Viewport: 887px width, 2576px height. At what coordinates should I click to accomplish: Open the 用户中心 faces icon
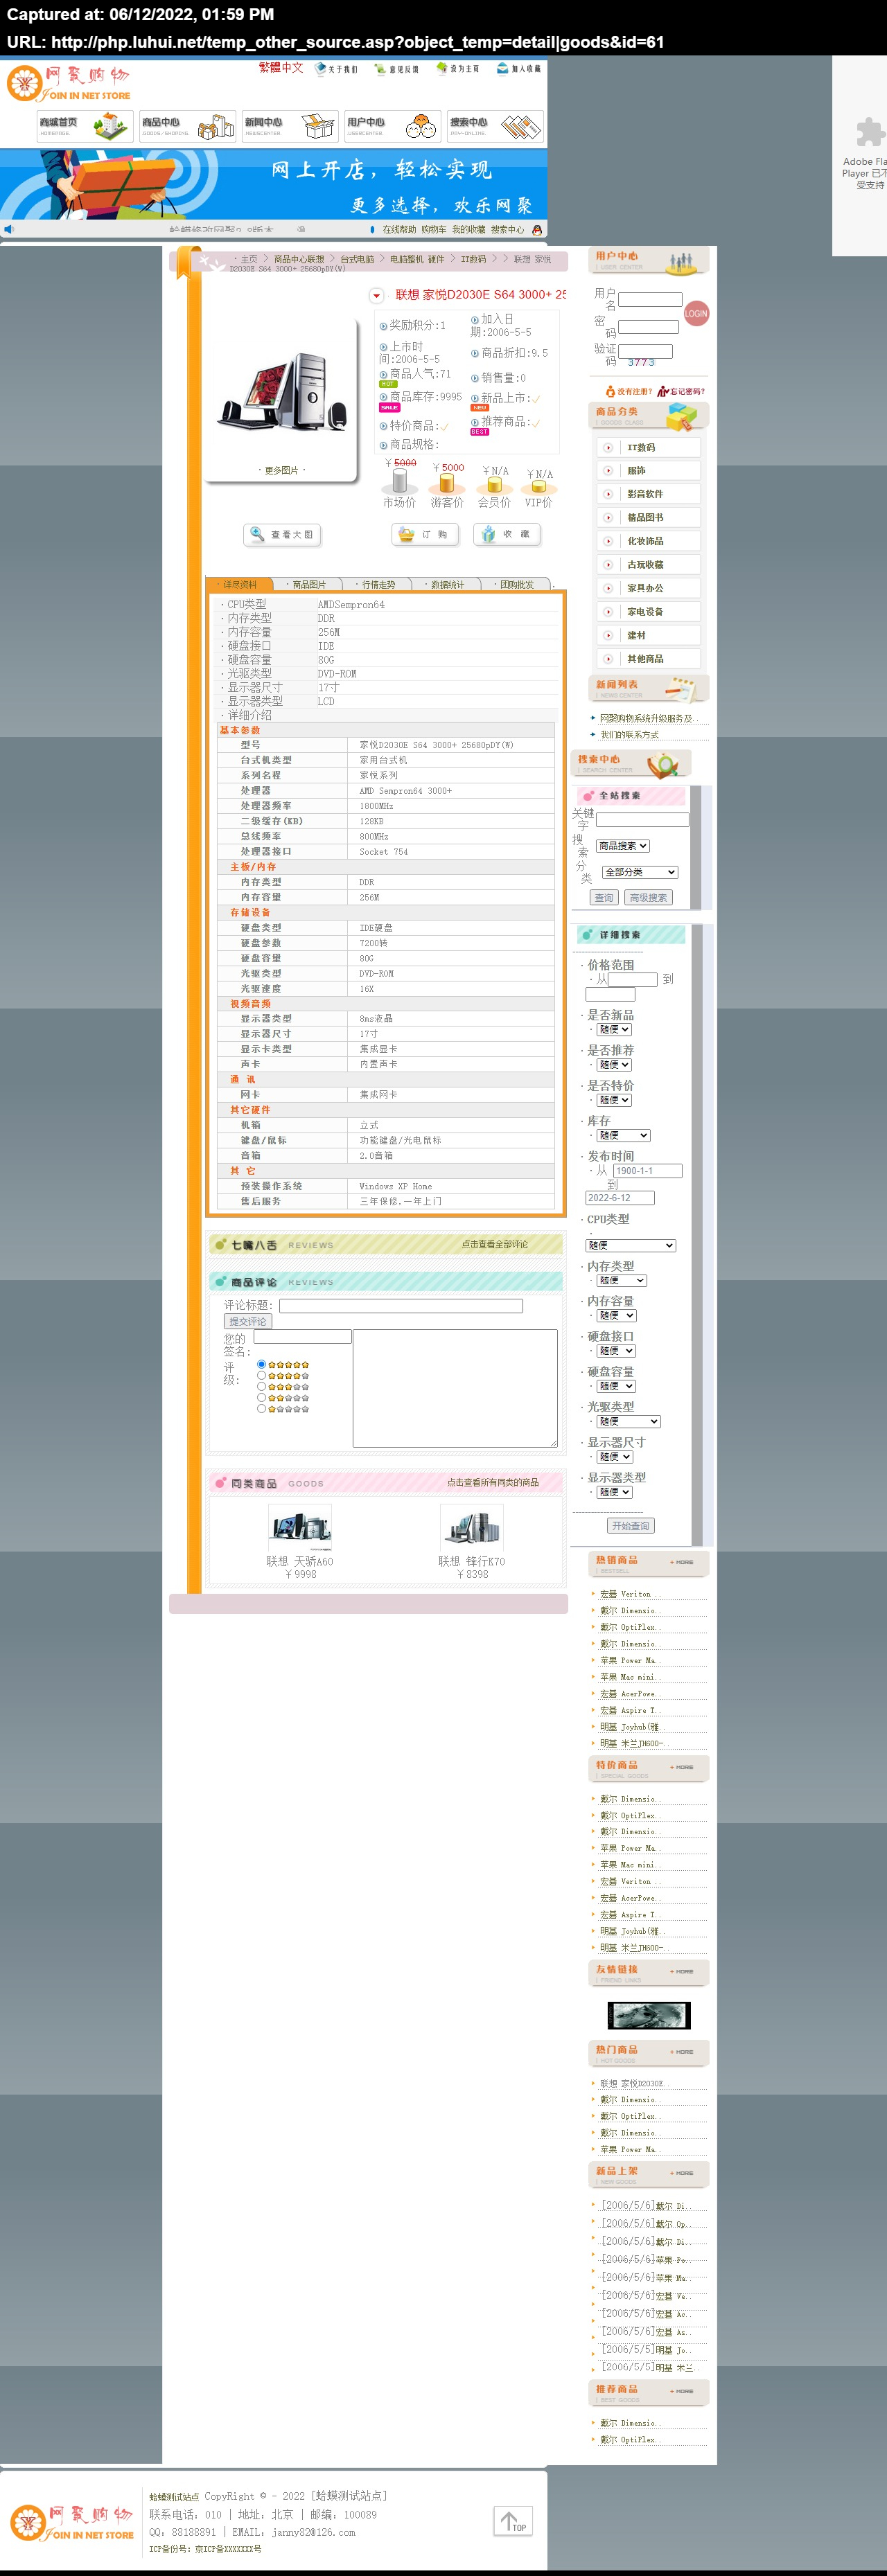click(421, 126)
